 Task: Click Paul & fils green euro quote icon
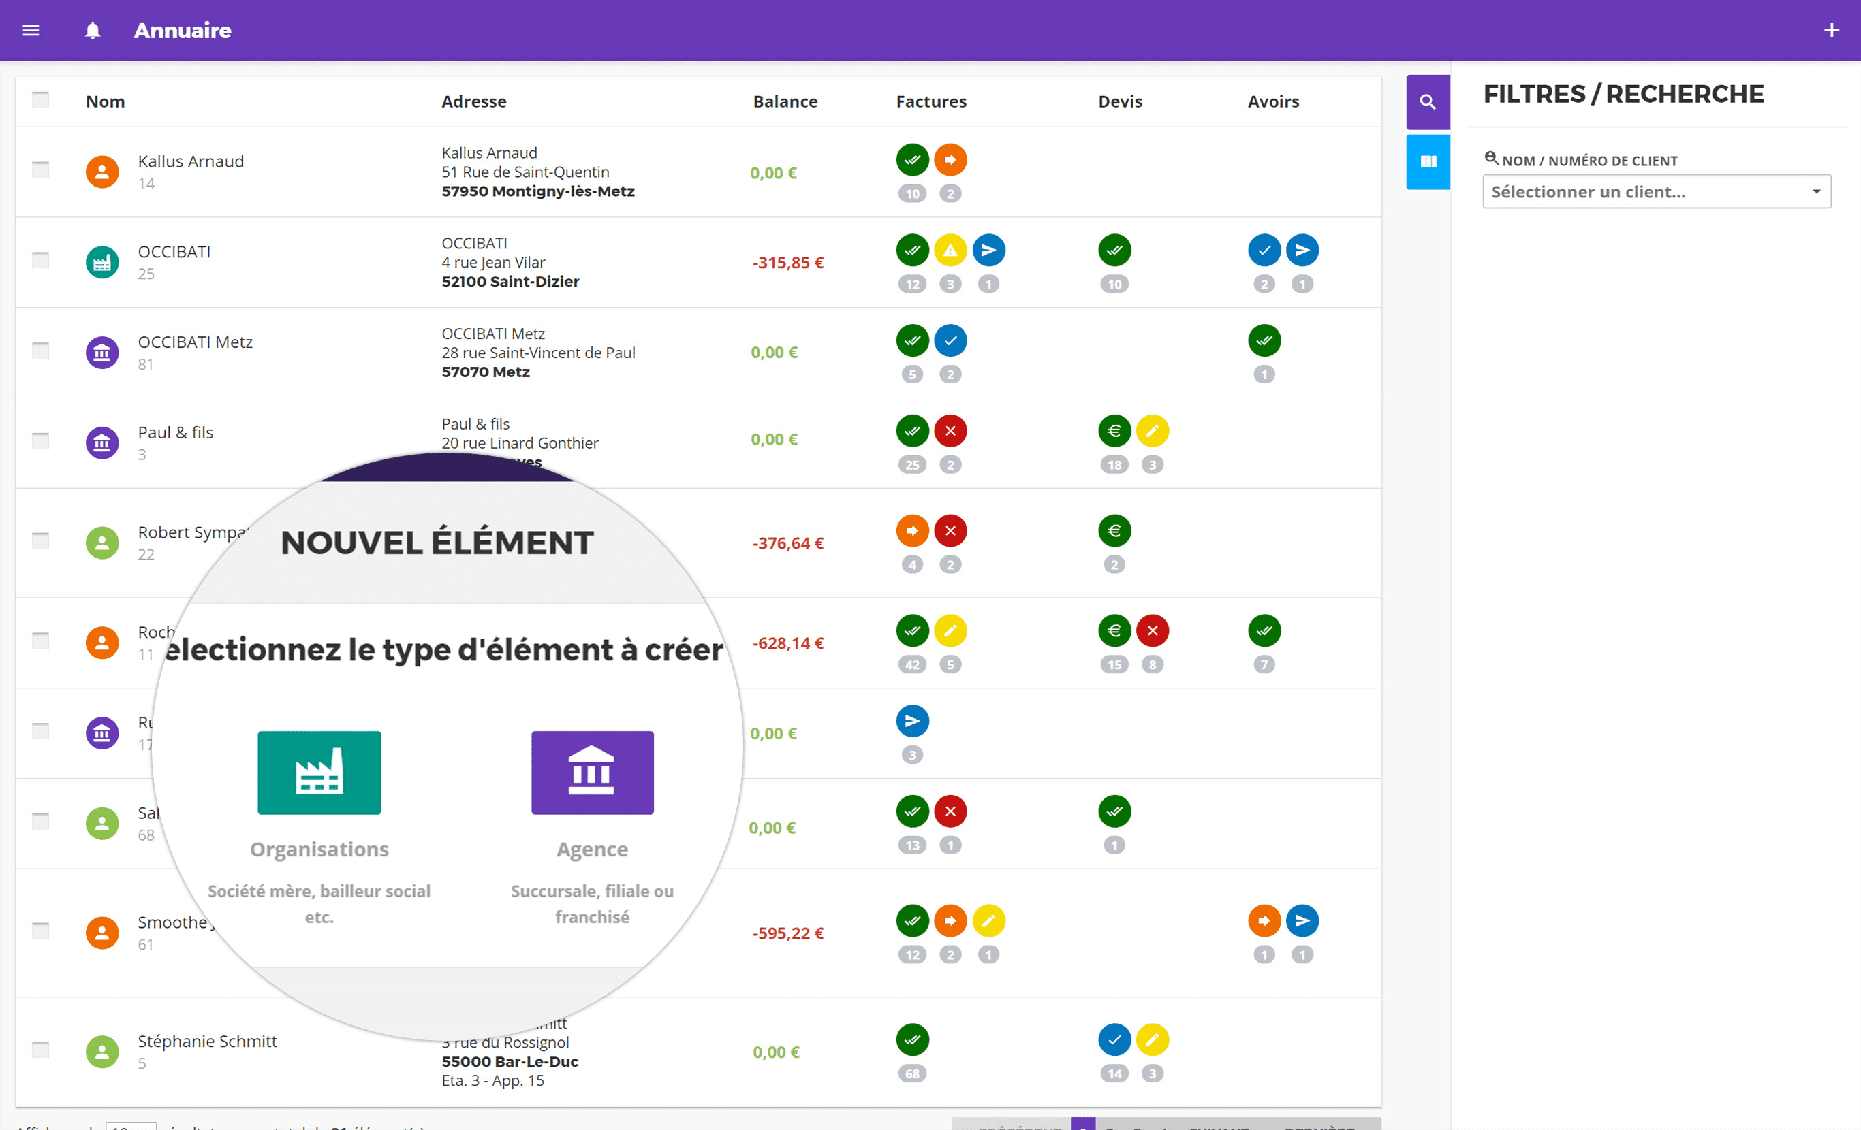click(1114, 431)
